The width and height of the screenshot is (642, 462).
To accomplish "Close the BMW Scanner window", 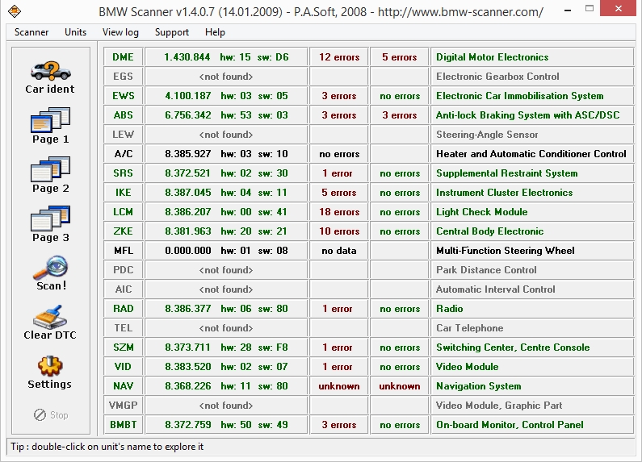I will pyautogui.click(x=619, y=8).
